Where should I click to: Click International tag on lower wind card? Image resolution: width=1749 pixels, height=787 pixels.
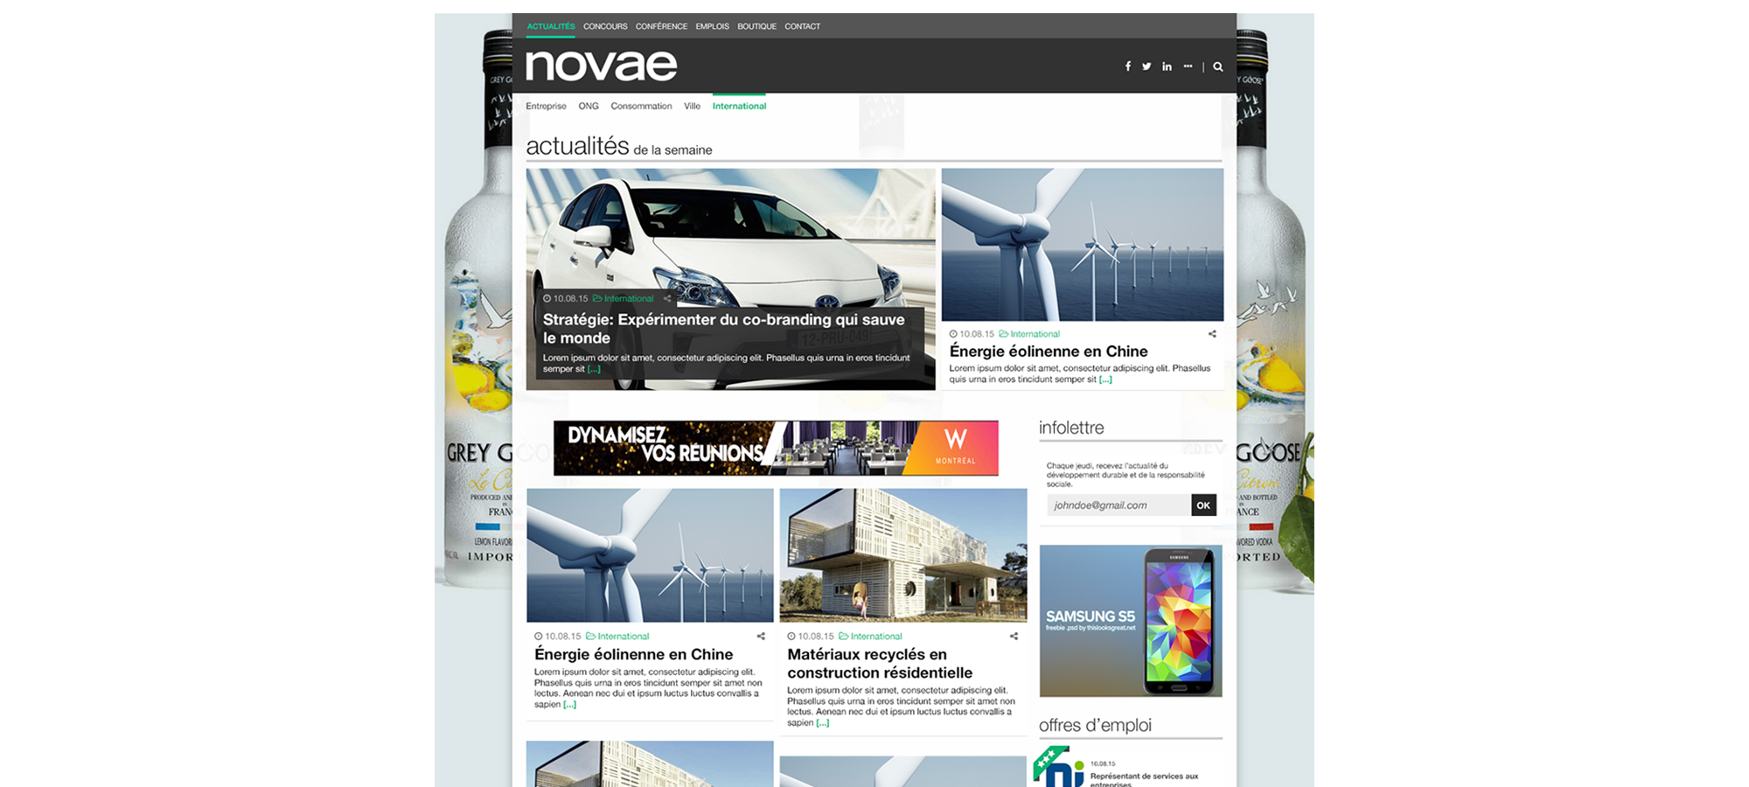pyautogui.click(x=617, y=637)
